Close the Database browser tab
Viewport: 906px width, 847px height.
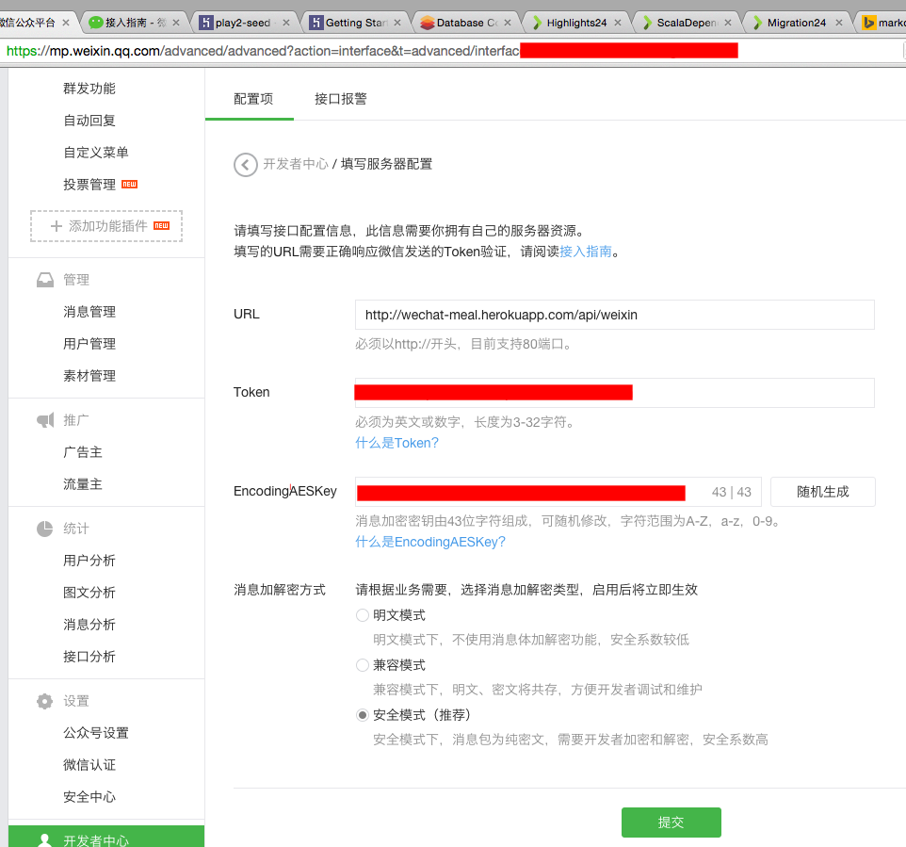pos(508,23)
